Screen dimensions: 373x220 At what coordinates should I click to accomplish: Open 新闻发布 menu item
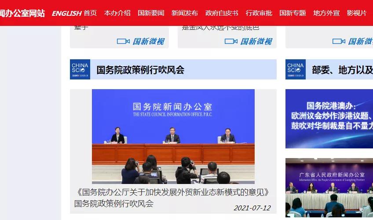click(x=185, y=13)
